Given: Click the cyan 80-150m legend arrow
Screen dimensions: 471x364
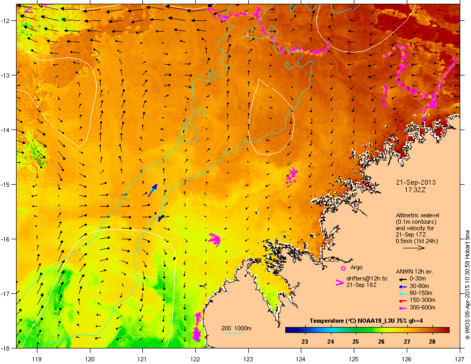Looking at the screenshot, I should point(403,293).
